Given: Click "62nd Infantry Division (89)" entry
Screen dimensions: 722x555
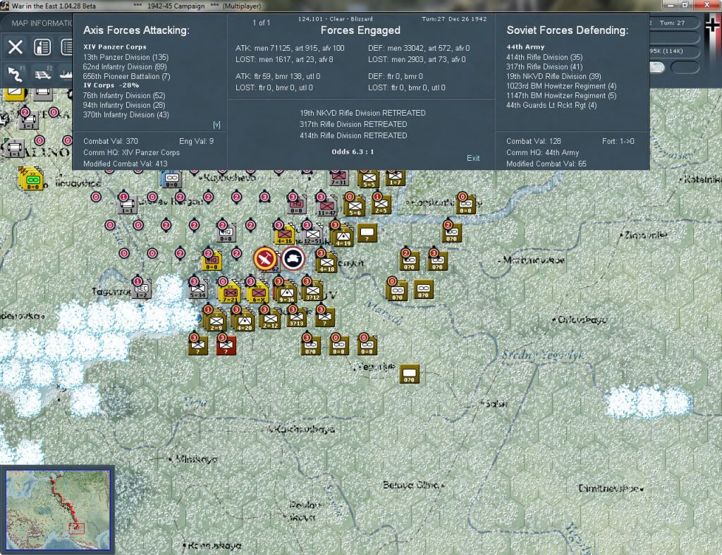Looking at the screenshot, I should [125, 67].
